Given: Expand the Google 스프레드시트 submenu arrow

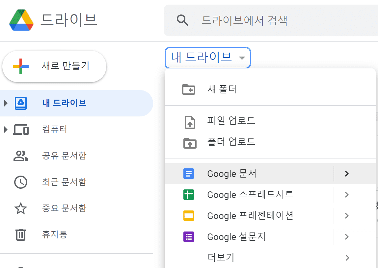Looking at the screenshot, I should 347,195.
